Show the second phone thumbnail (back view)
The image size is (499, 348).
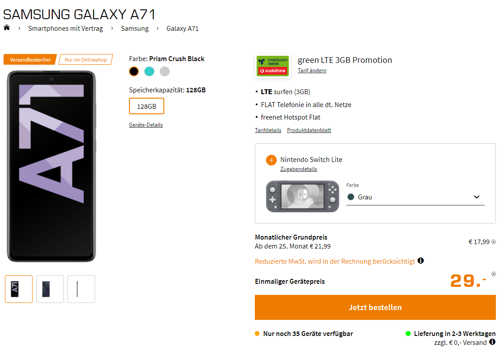click(x=50, y=289)
